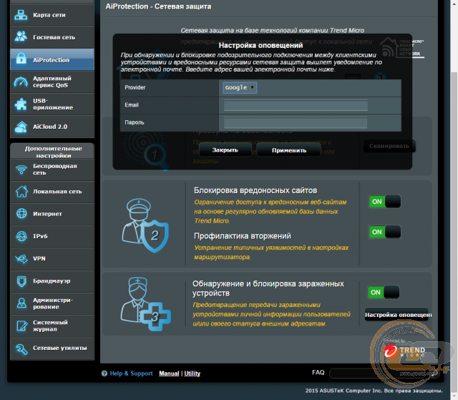Click the firewall shield icon
The image size is (458, 400).
(x=21, y=281)
